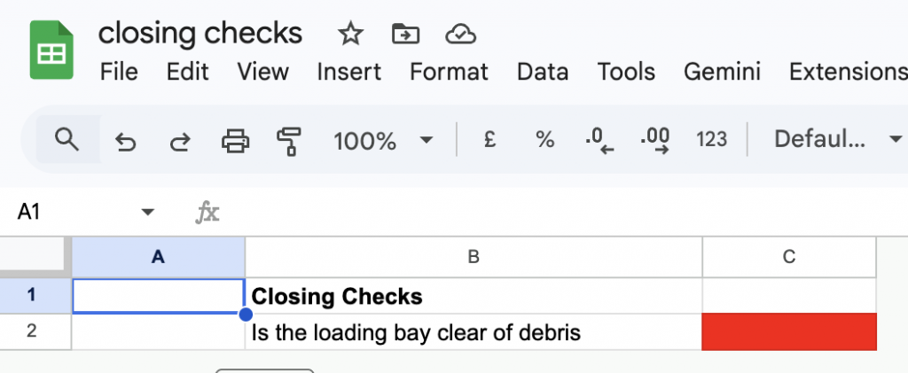
Task: Undo the last action
Action: (x=126, y=140)
